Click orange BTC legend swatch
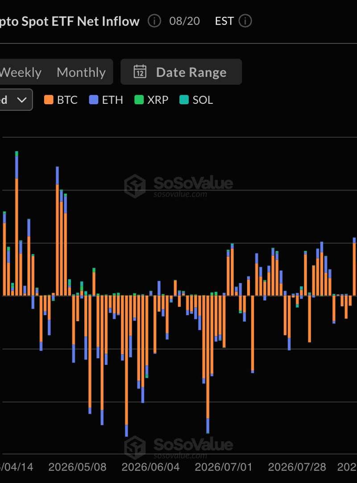 pos(49,100)
